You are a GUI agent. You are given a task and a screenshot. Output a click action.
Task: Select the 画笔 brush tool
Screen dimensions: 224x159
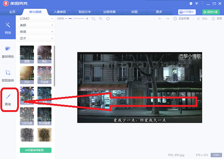(8, 100)
